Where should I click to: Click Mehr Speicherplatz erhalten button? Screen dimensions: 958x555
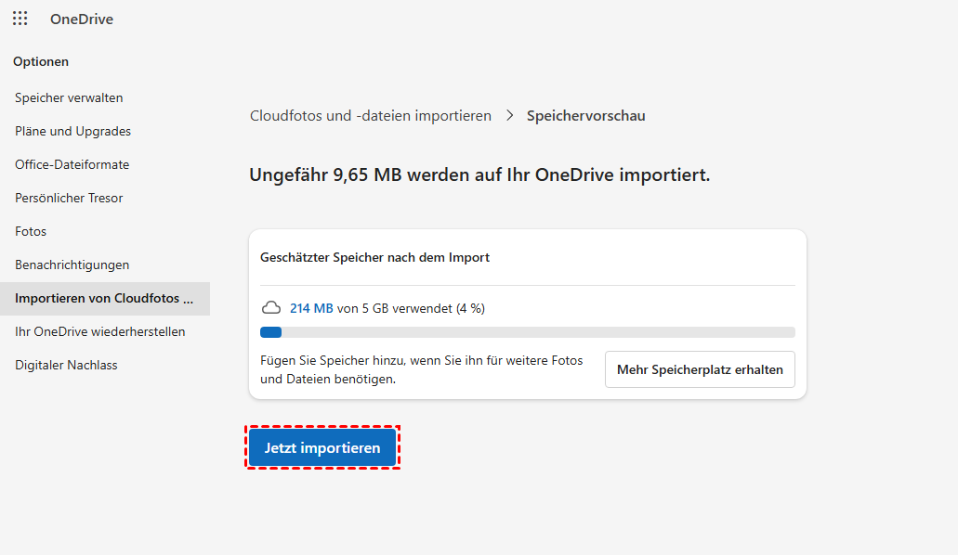(x=700, y=369)
